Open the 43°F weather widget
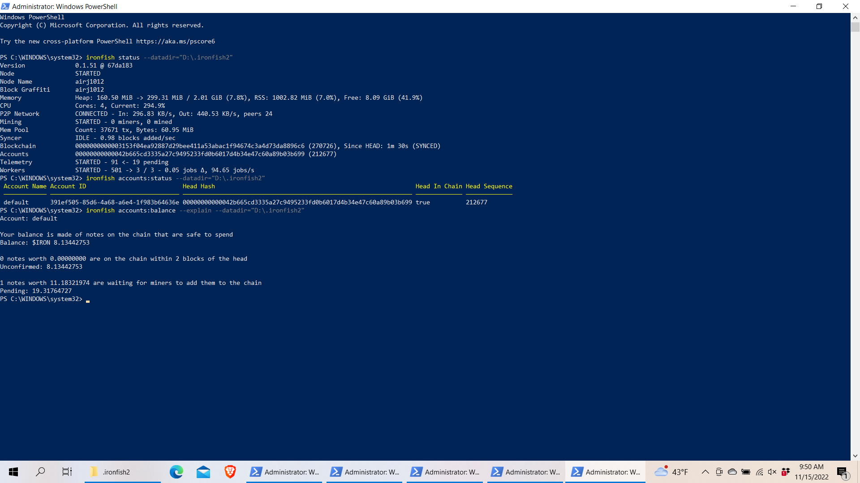Viewport: 860px width, 483px height. pos(671,472)
